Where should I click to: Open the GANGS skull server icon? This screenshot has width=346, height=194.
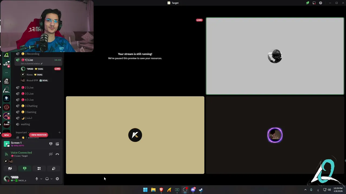click(6, 81)
